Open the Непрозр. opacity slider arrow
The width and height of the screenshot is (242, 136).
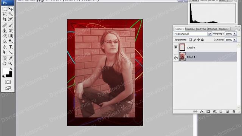[235, 34]
